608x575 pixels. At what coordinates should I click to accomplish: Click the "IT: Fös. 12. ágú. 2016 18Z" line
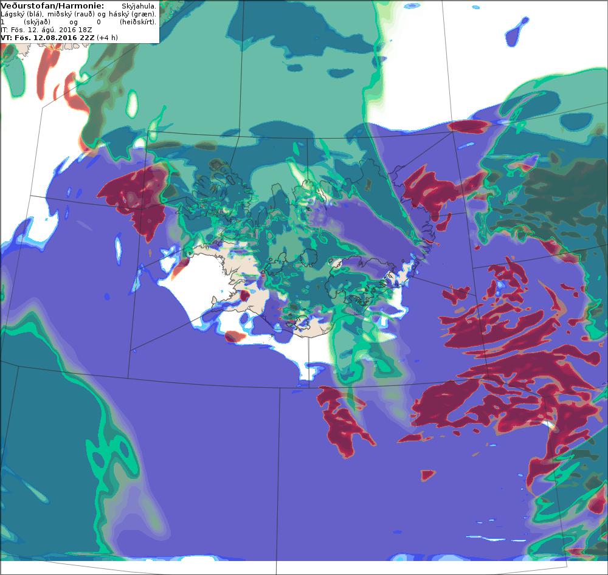tap(47, 30)
